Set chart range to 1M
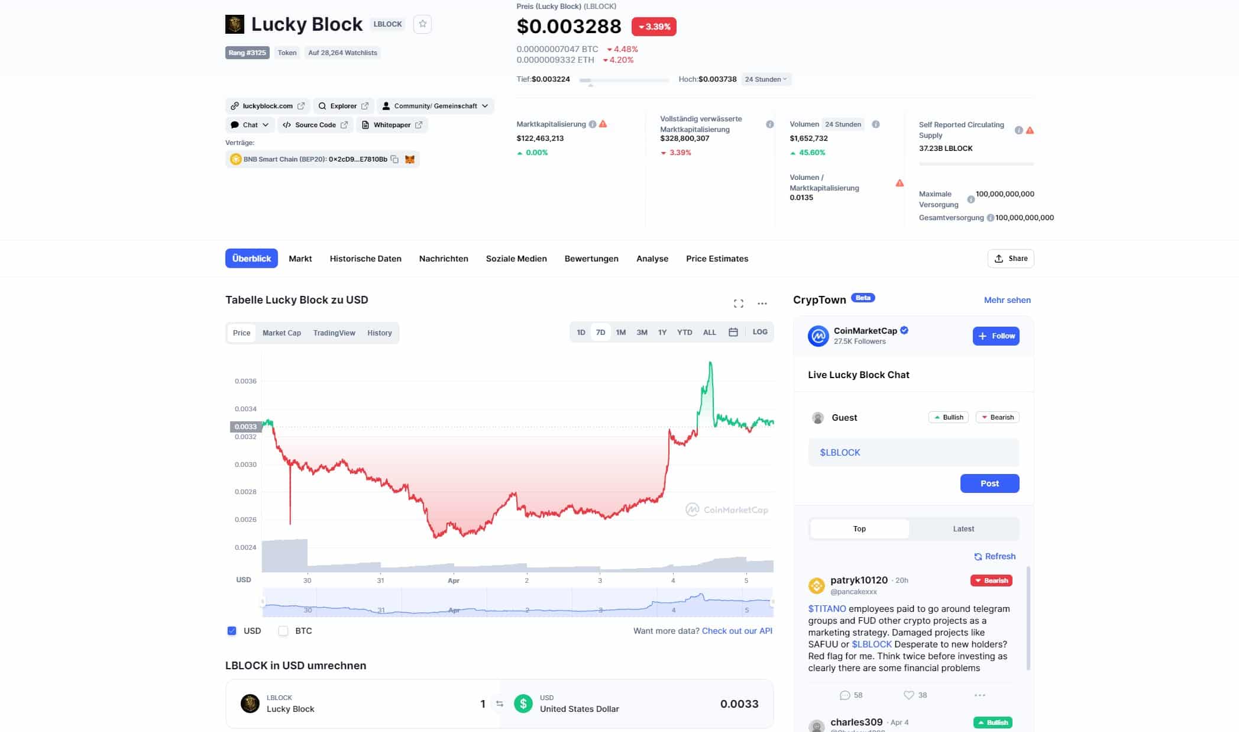1239x732 pixels. pyautogui.click(x=621, y=333)
